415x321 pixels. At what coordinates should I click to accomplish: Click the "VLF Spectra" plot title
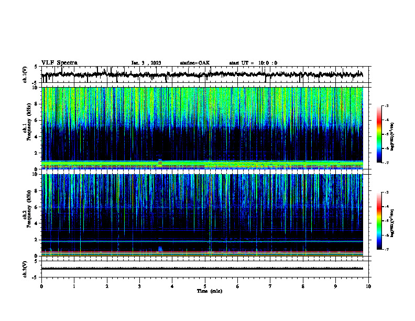(59, 62)
